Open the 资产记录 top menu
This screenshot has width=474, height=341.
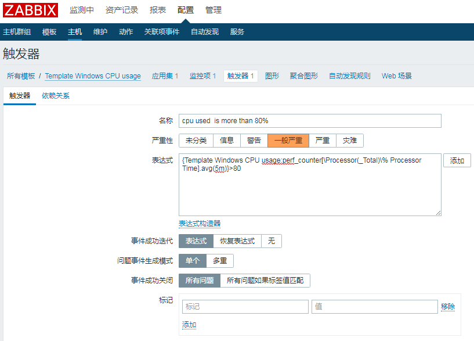pyautogui.click(x=122, y=10)
